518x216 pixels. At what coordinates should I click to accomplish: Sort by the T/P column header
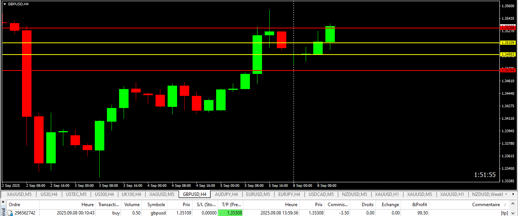[x=231, y=205]
